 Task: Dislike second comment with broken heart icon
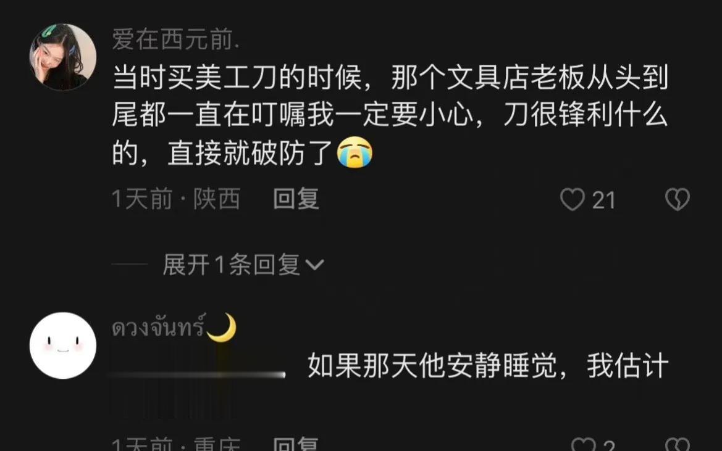click(678, 444)
